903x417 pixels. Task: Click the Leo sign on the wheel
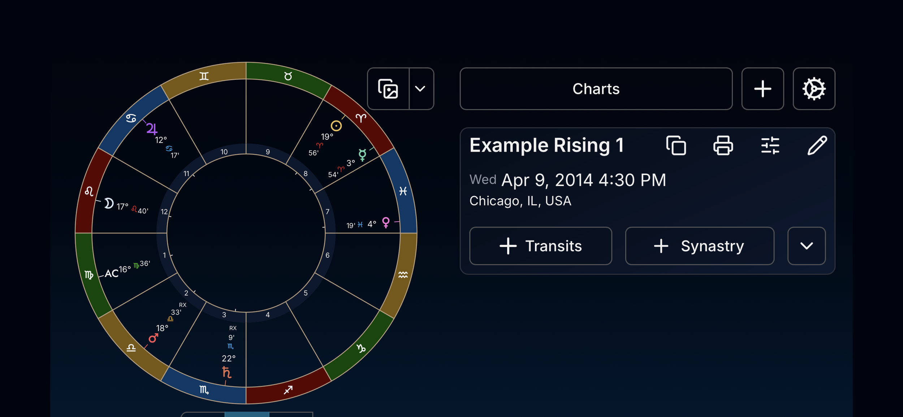[x=89, y=191]
